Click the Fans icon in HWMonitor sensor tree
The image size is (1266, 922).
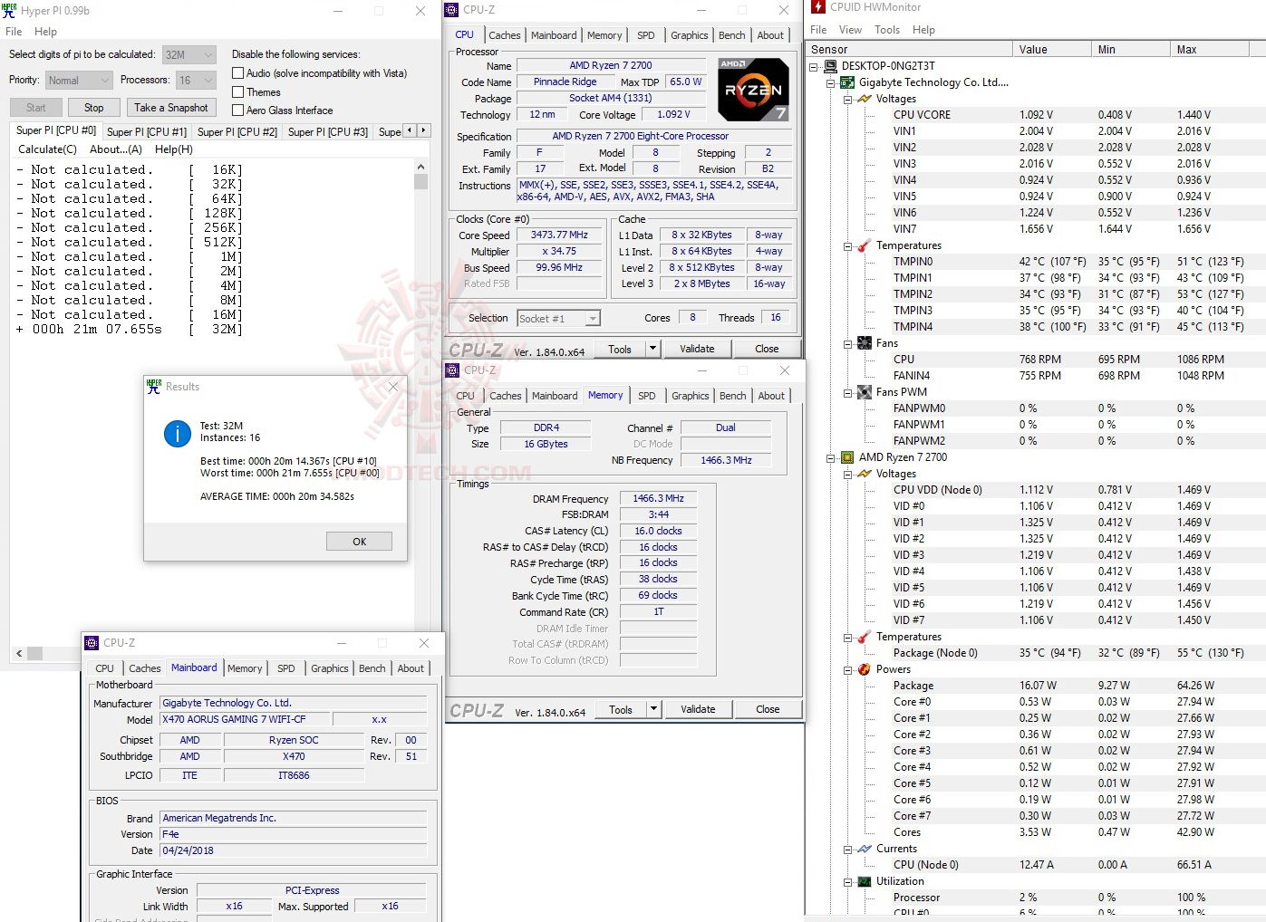[x=863, y=342]
